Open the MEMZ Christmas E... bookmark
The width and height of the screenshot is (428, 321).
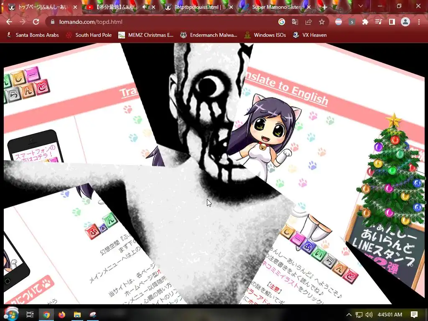146,35
